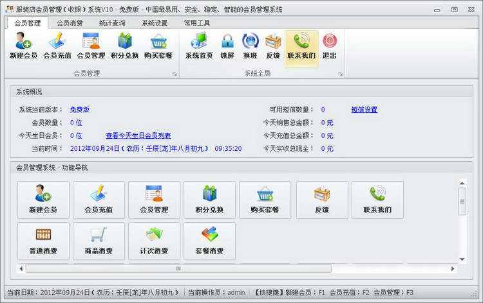
Task: Click the horizontal scrollbar in navigation panel
Action: [x=178, y=268]
